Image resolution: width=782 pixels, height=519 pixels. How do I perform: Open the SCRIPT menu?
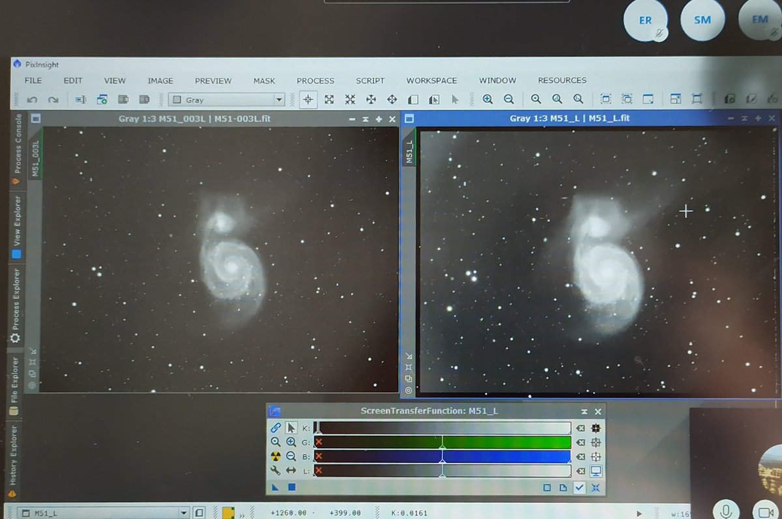click(x=369, y=80)
